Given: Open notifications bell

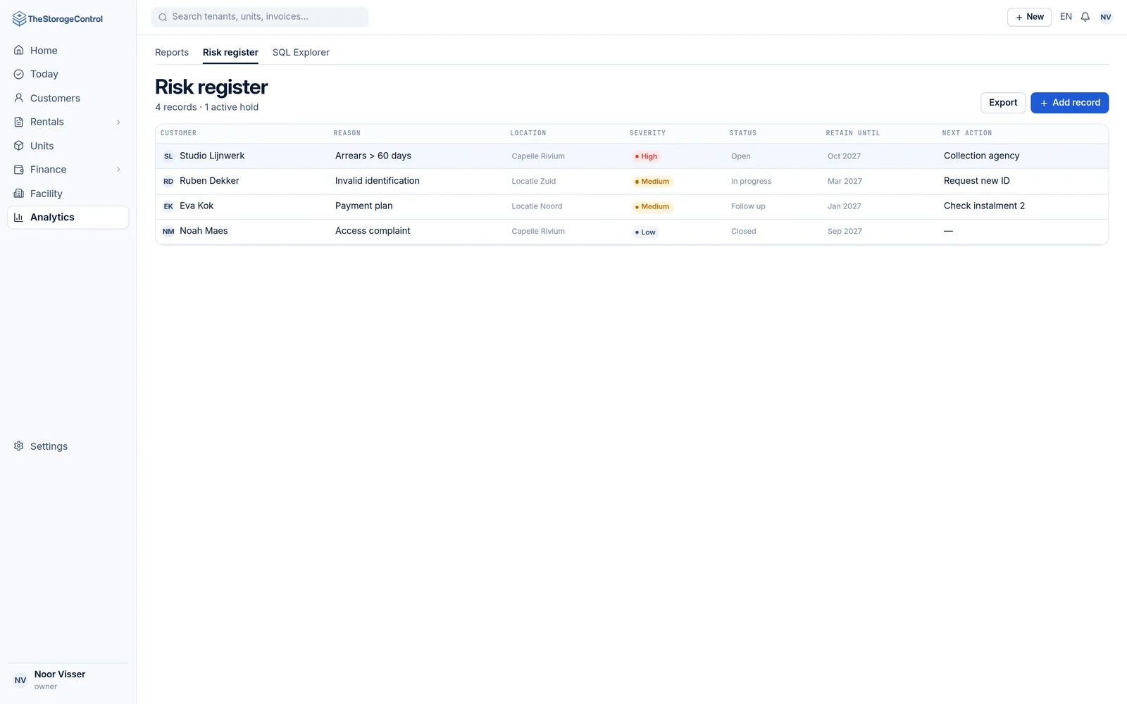Looking at the screenshot, I should click(1085, 17).
